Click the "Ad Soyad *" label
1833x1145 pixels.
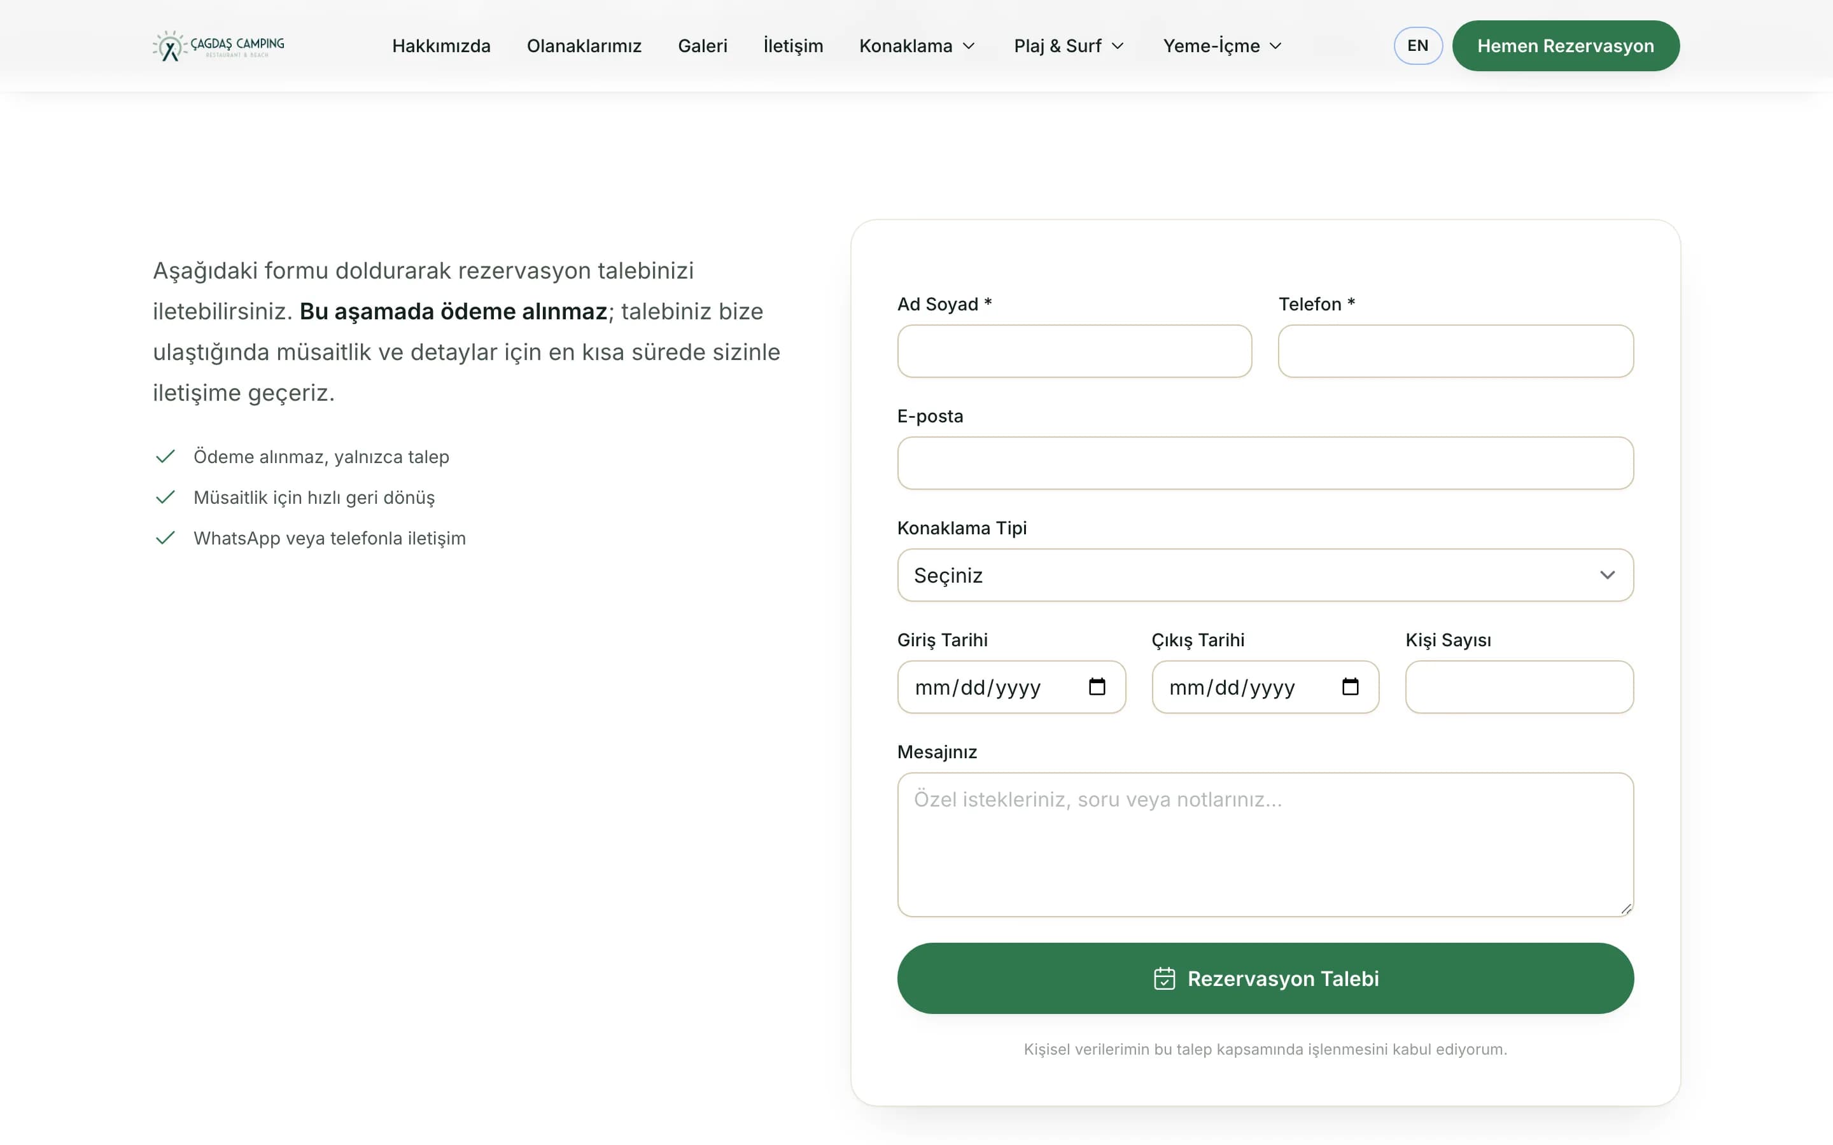tap(945, 305)
